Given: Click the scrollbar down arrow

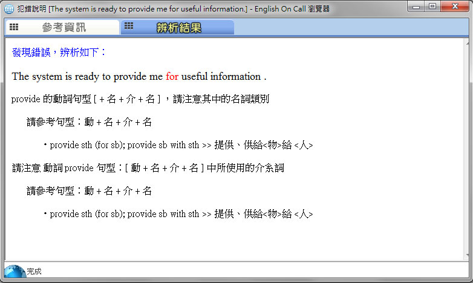Looking at the screenshot, I should [468, 256].
